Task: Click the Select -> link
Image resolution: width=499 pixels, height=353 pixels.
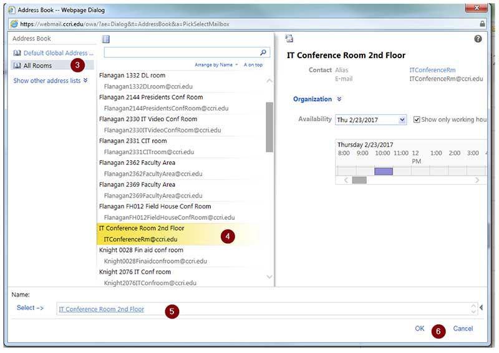Action: (30, 308)
